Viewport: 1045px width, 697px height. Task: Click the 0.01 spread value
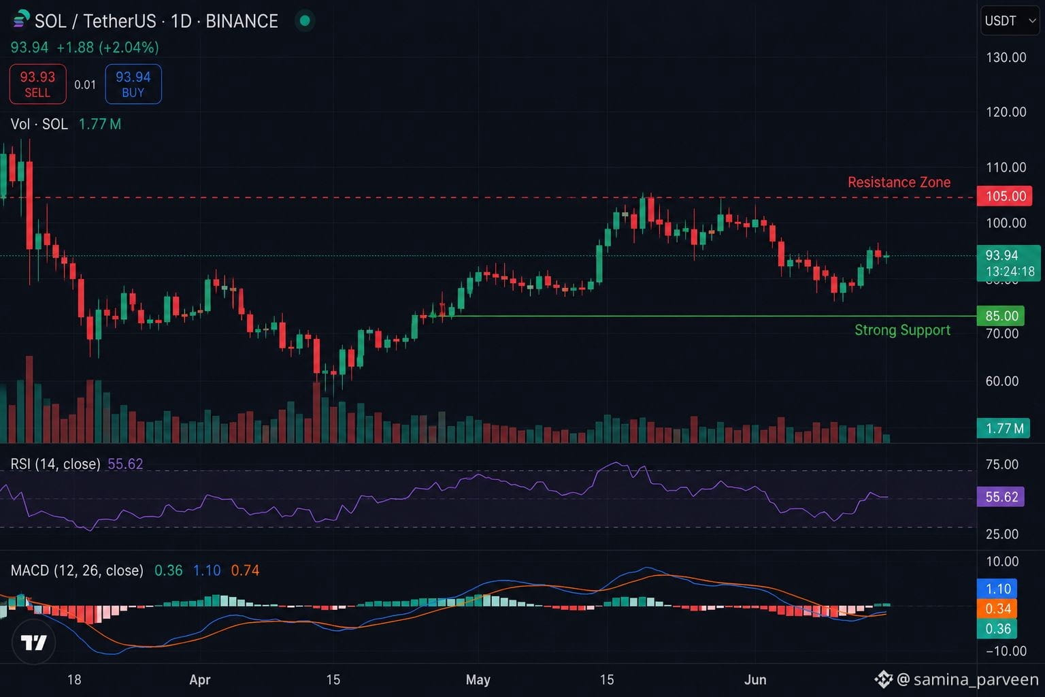85,84
